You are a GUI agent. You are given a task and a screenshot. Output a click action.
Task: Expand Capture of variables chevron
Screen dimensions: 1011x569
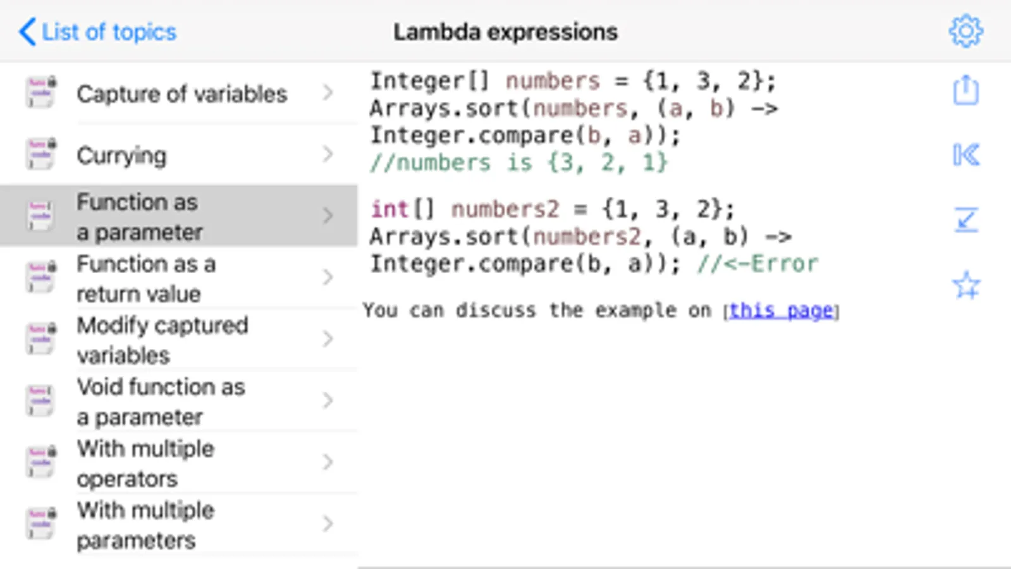pos(328,93)
